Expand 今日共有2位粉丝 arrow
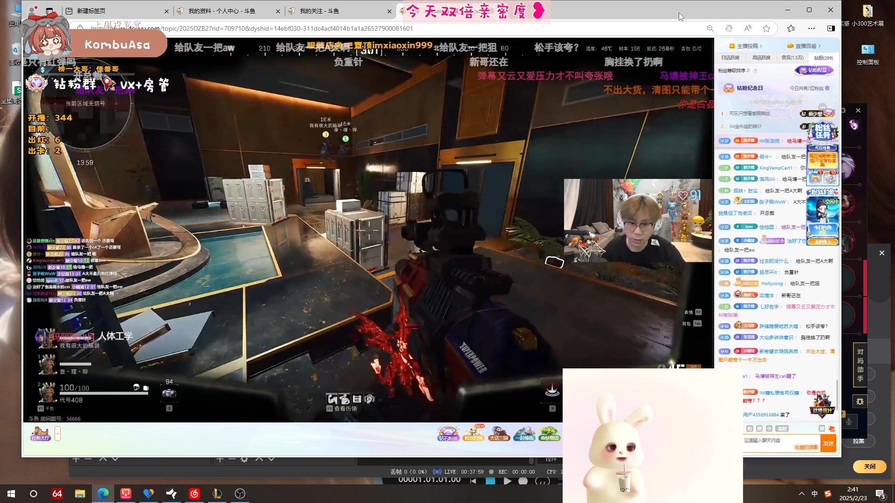This screenshot has width=895, height=503. 827,88
